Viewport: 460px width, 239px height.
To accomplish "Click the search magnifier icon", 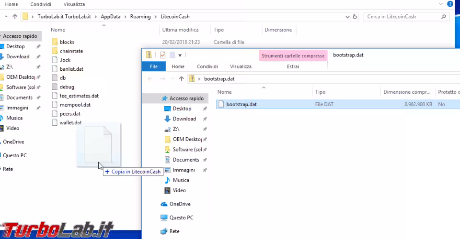I will tap(443, 17).
